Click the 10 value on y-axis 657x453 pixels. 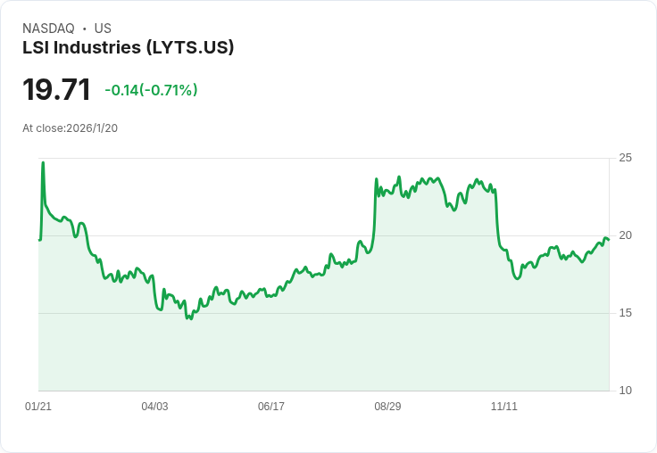[626, 391]
